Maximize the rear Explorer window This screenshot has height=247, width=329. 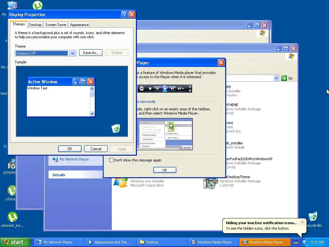pyautogui.click(x=257, y=25)
